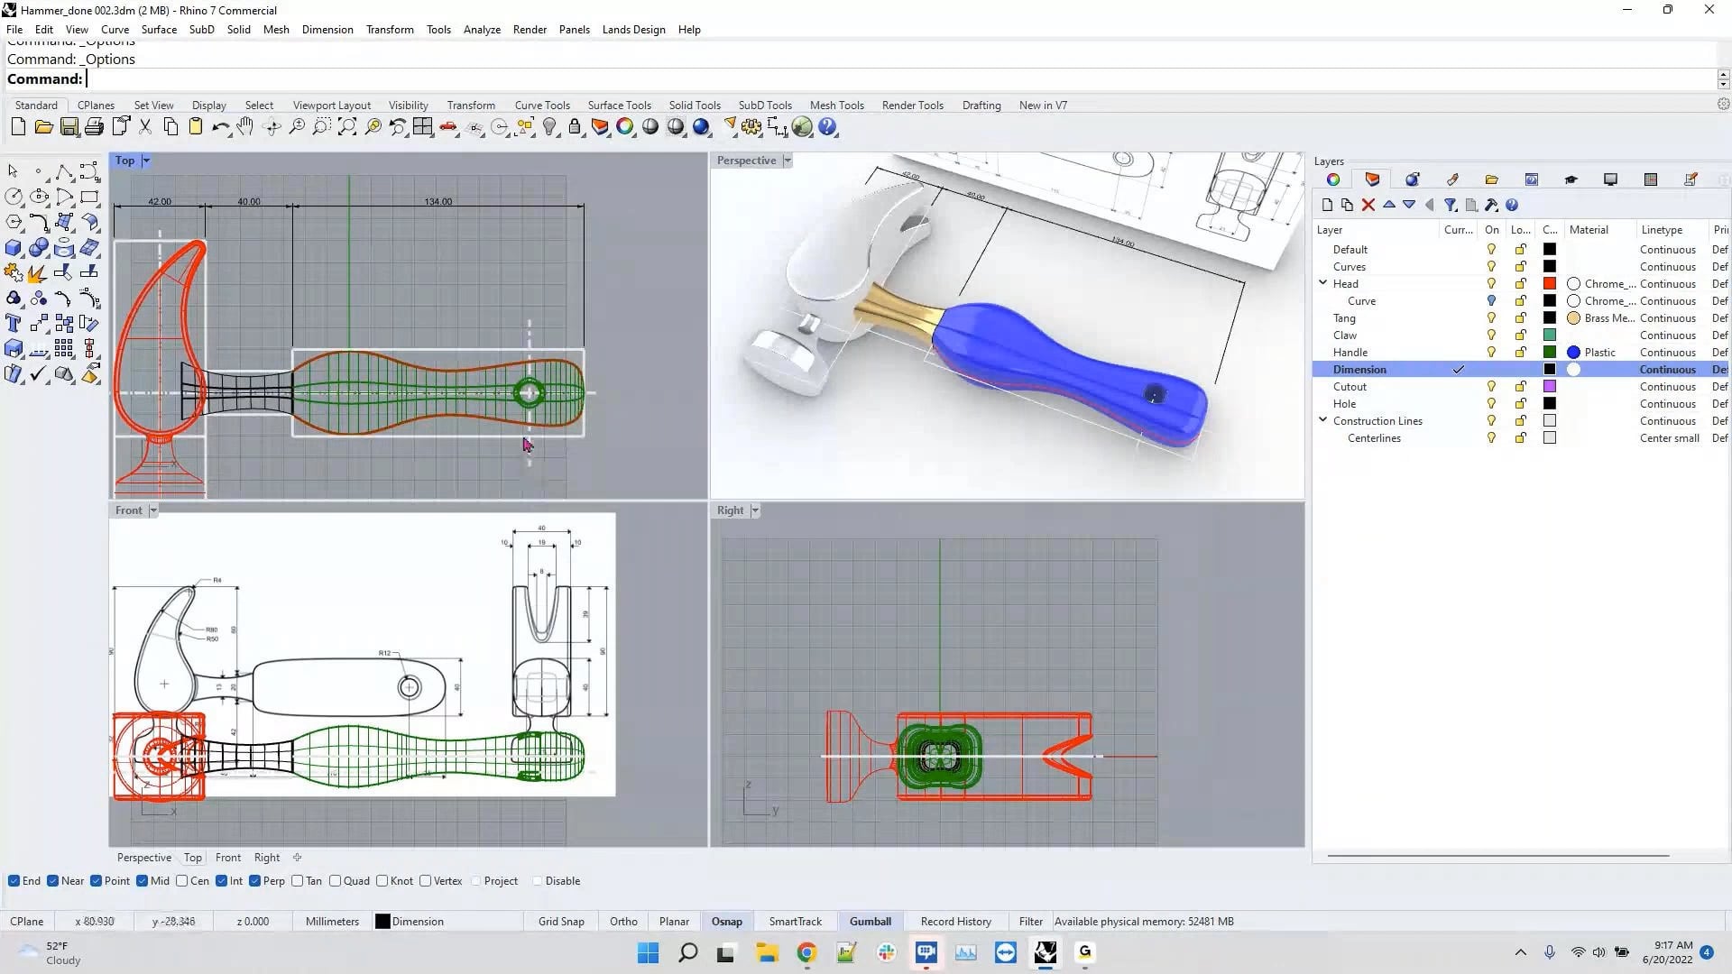1732x974 pixels.
Task: Click inside the Command input field
Action: [271, 79]
